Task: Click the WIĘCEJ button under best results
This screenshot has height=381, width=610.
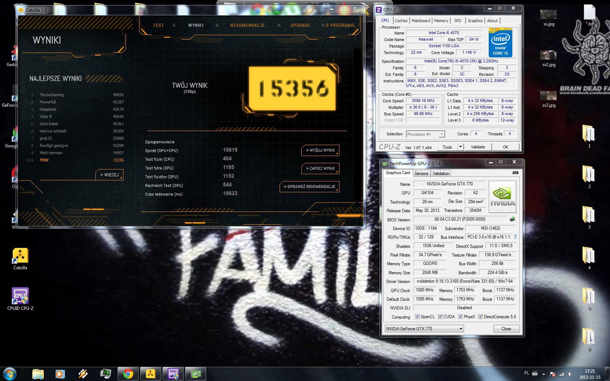Action: [109, 175]
